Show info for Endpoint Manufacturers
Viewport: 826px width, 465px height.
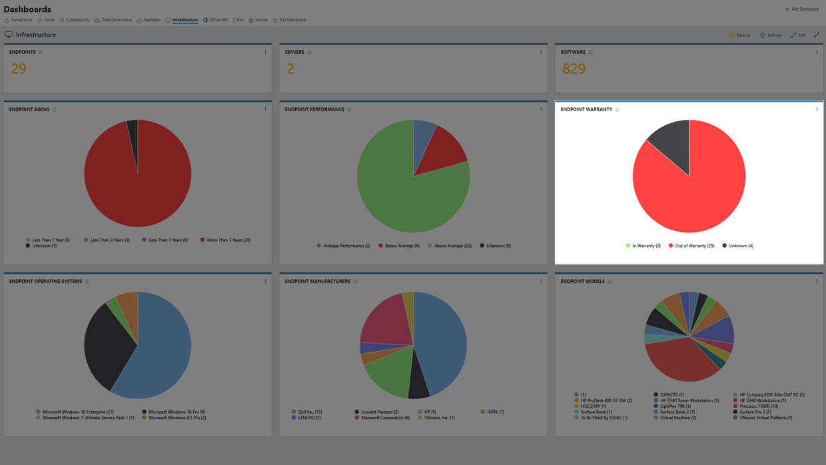tap(355, 281)
